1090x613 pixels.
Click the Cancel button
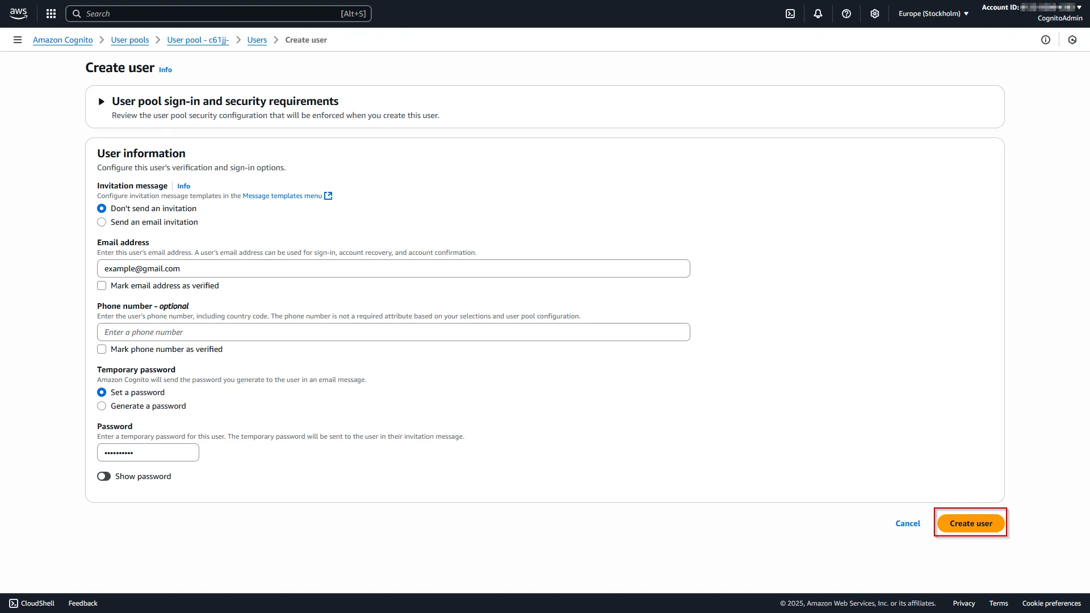(908, 523)
